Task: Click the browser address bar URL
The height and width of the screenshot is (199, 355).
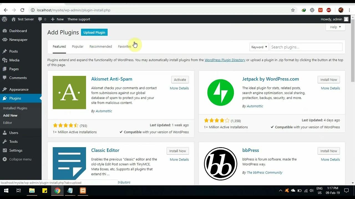Action: coord(73,10)
